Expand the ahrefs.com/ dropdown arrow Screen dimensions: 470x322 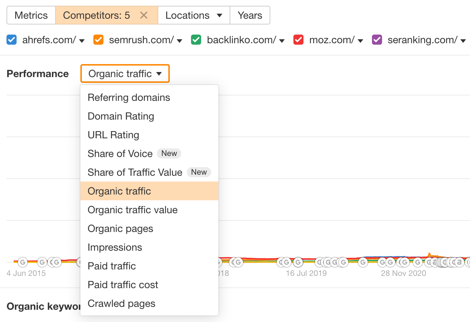click(x=82, y=41)
